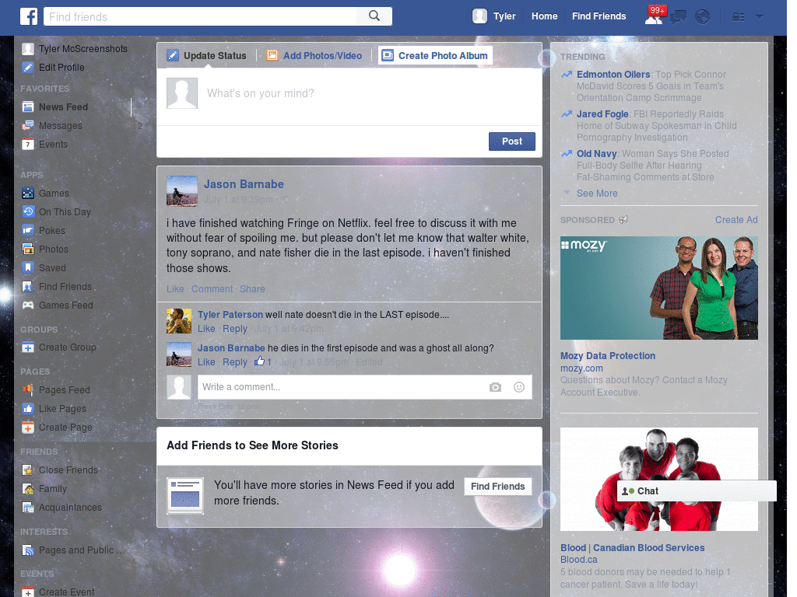This screenshot has width=797, height=597.
Task: Click the Edit Profile pencil icon
Action: pos(28,67)
